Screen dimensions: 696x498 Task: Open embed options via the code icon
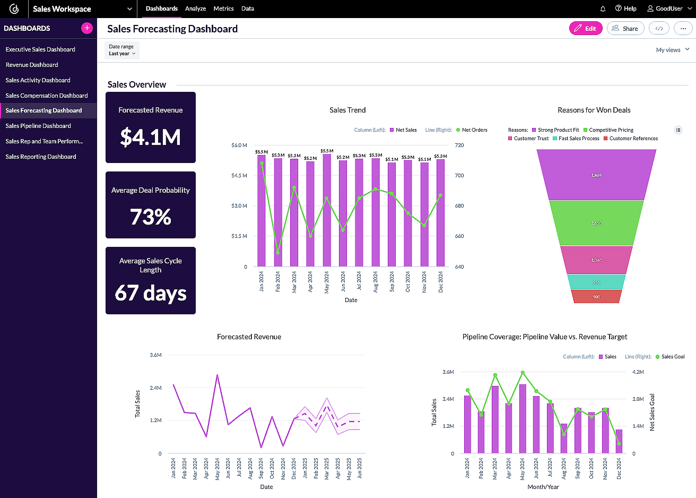point(659,28)
